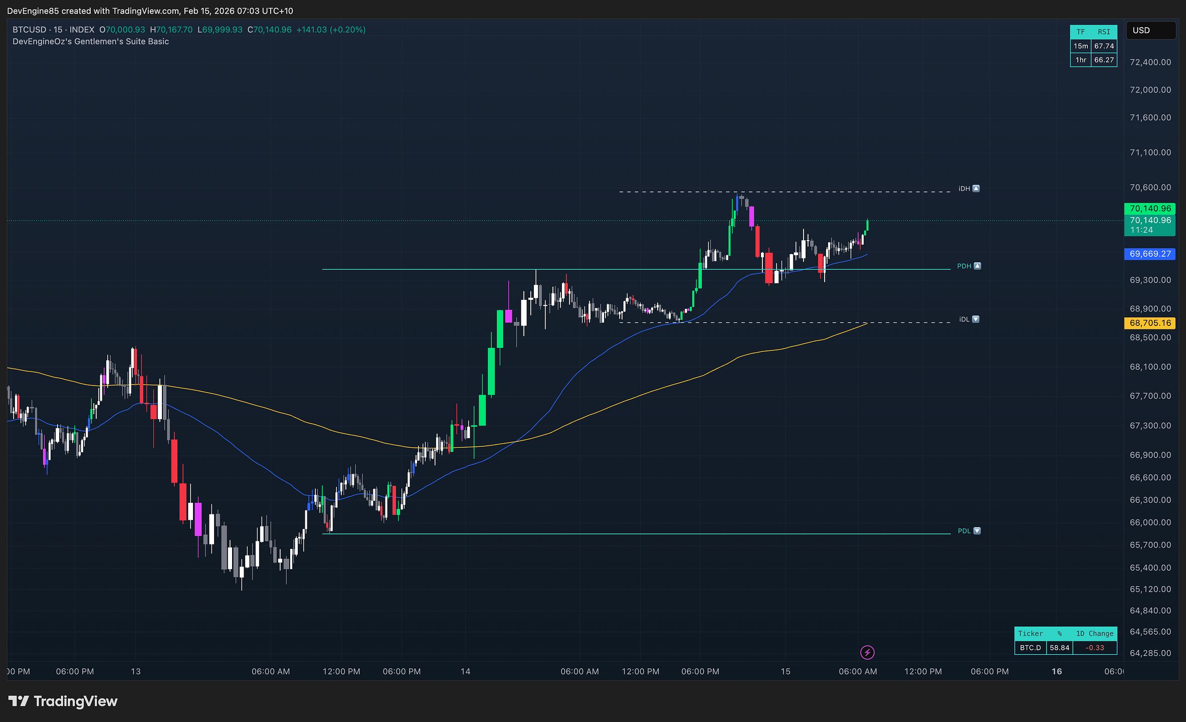This screenshot has height=722, width=1186.
Task: Click the 1D Change table header
Action: pyautogui.click(x=1095, y=634)
